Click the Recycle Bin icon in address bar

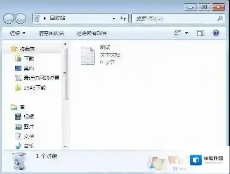pos(37,18)
